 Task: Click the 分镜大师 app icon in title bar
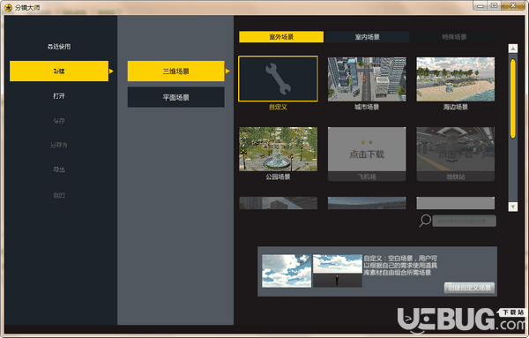pos(9,7)
